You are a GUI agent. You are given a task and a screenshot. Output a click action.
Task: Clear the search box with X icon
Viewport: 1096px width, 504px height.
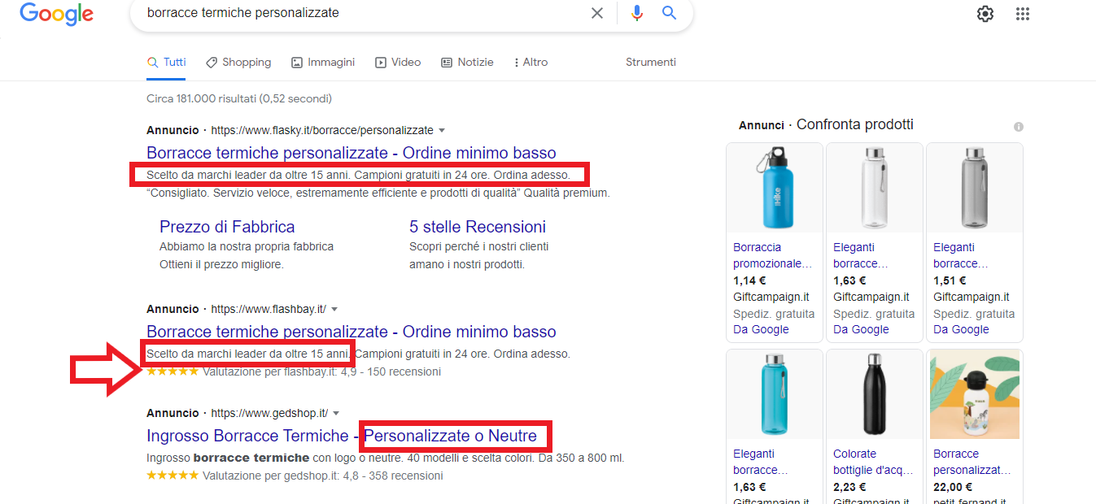(x=597, y=13)
